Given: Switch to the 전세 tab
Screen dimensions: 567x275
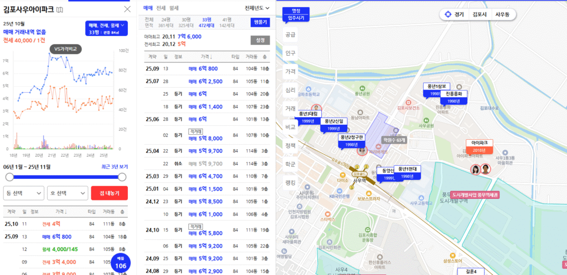Looking at the screenshot, I should click(x=161, y=8).
